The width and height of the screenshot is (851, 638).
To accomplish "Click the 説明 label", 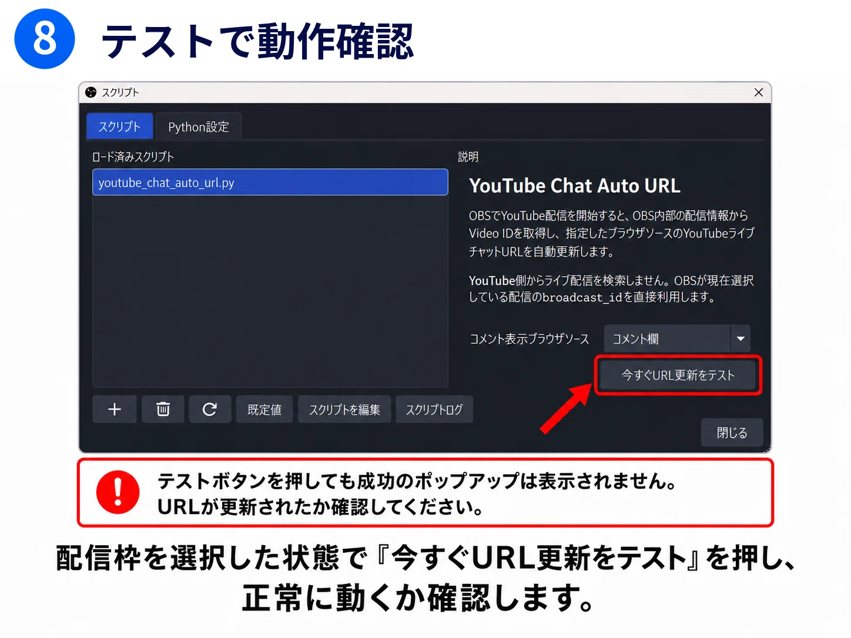I will (468, 157).
